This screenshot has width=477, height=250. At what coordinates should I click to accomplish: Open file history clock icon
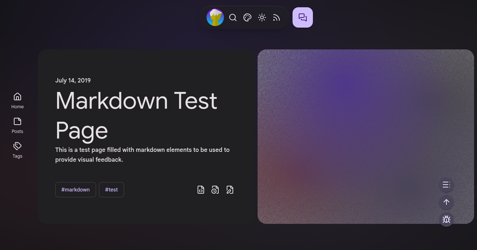pos(215,190)
